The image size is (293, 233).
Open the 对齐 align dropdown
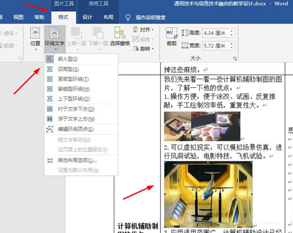tap(144, 30)
